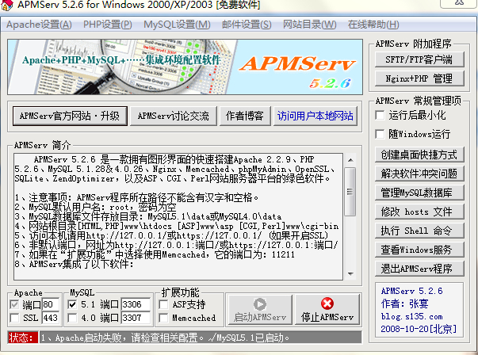Enable 运行后最小化 checkbox
Viewport: 478px width, 355px height.
click(380, 116)
